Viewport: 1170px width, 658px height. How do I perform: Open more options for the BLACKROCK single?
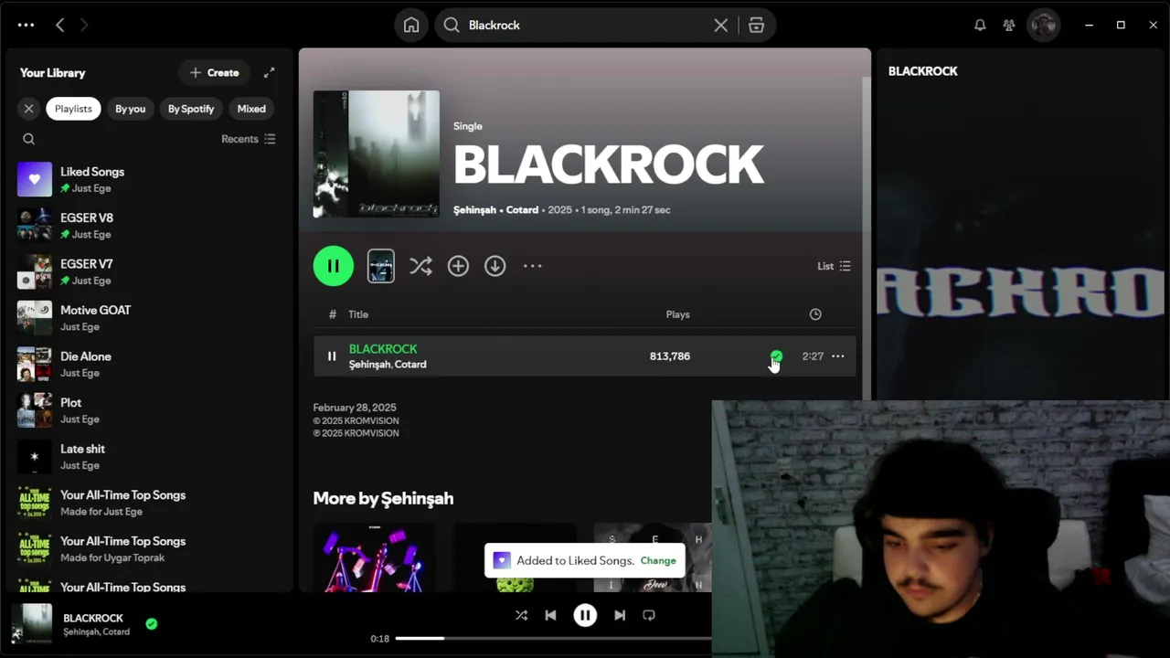pyautogui.click(x=532, y=266)
